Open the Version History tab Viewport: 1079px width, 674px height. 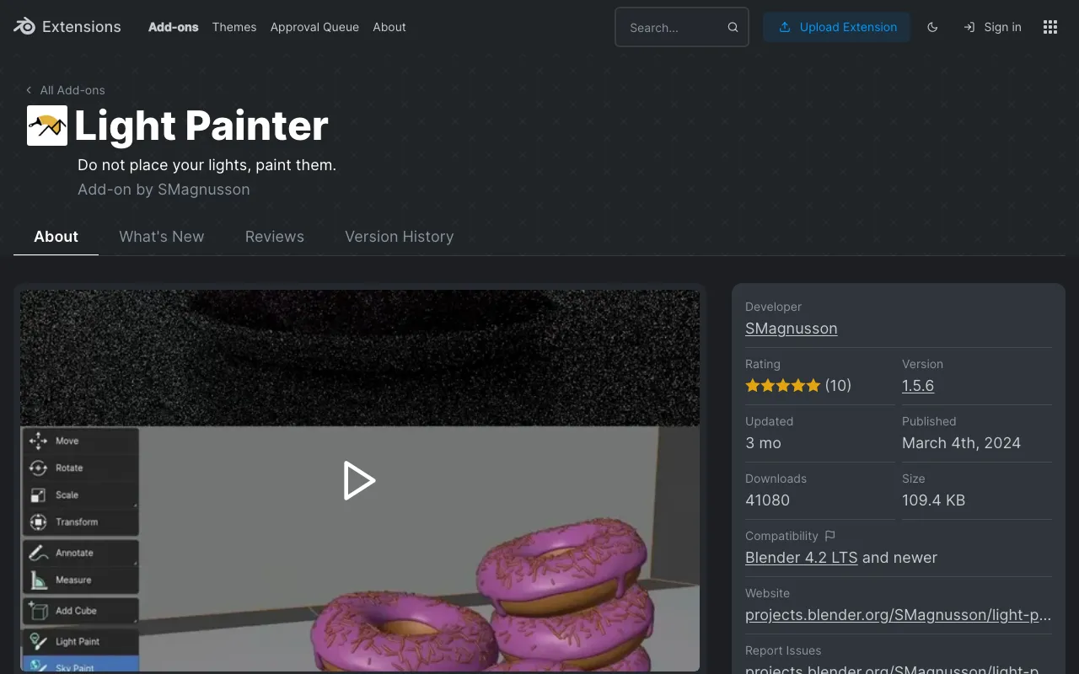click(x=399, y=237)
